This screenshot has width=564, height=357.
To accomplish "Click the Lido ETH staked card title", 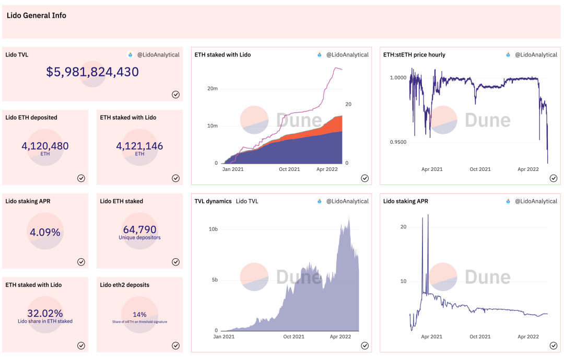I will coord(122,201).
